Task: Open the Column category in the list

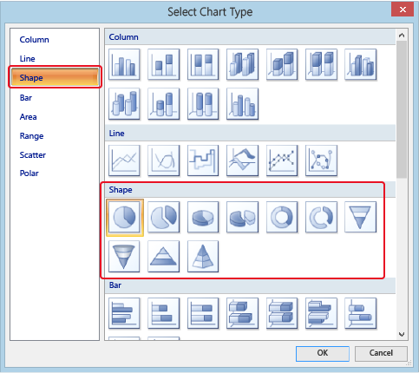Action: 34,40
